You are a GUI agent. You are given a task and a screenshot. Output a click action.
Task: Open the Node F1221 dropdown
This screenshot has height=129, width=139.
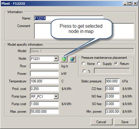tap(56, 59)
